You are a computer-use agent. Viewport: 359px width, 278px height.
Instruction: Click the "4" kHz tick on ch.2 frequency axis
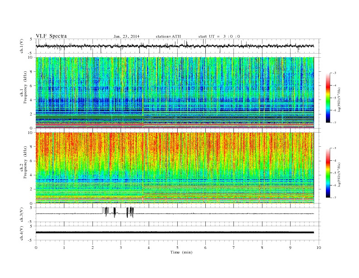32,175
